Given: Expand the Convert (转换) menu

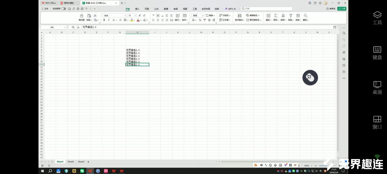Looking at the screenshot, I should point(210,15).
